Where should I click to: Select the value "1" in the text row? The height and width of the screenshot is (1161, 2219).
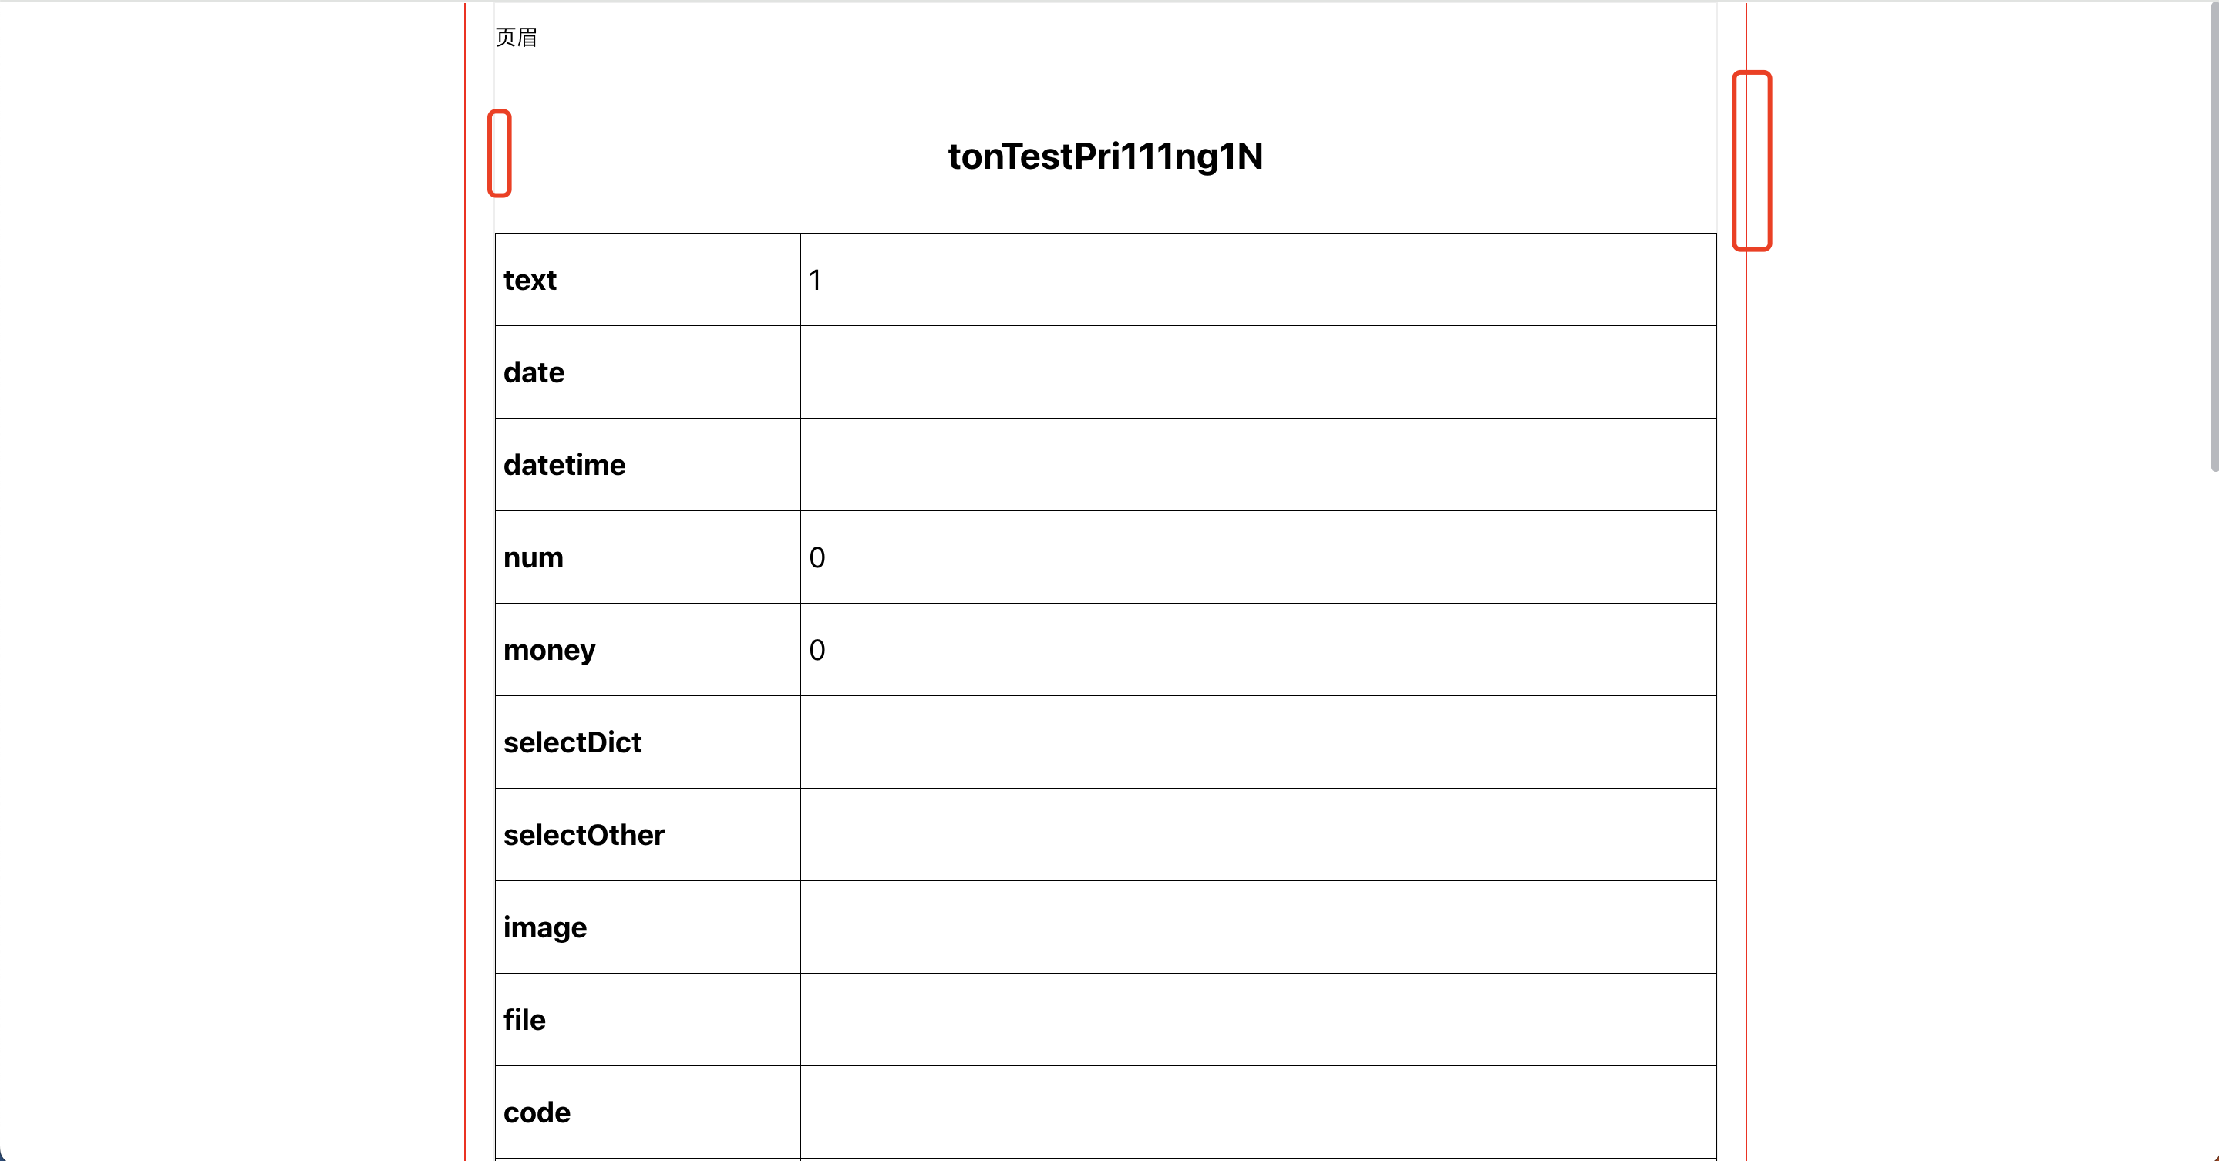815,280
